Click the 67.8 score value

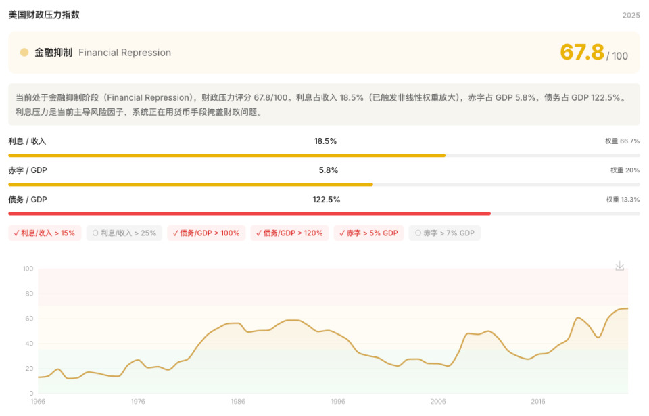pyautogui.click(x=582, y=52)
